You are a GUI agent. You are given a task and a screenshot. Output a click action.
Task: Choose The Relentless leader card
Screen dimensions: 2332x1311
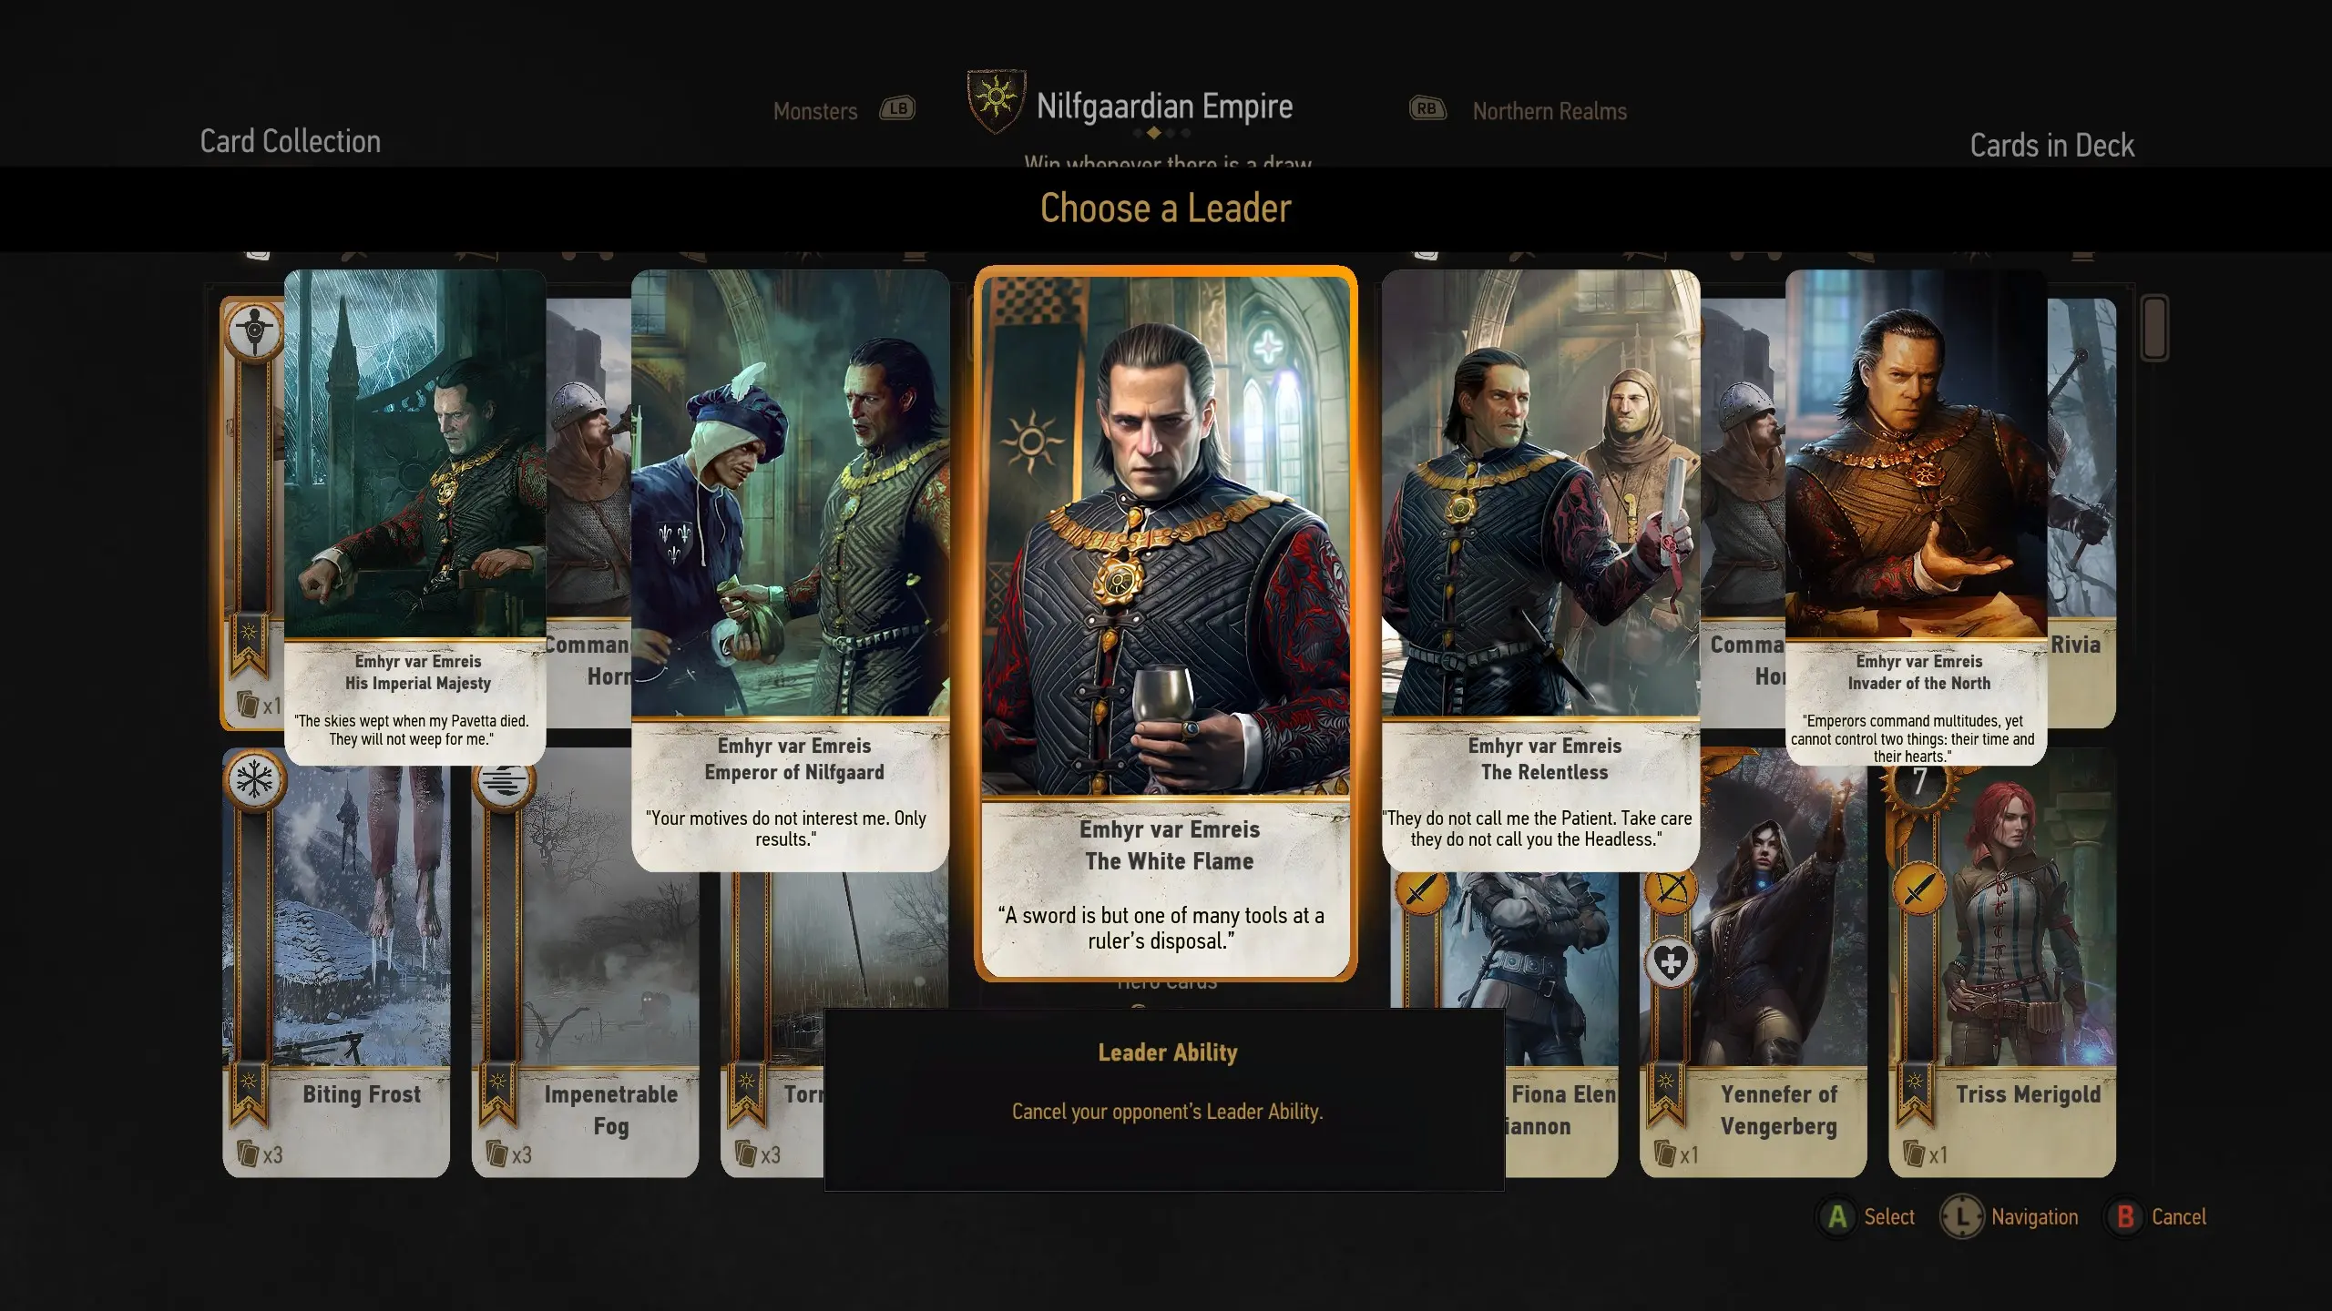click(x=1540, y=570)
